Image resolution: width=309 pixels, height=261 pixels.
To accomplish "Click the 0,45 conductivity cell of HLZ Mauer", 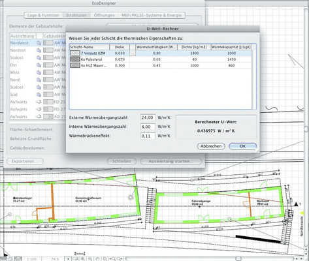I will coord(157,65).
